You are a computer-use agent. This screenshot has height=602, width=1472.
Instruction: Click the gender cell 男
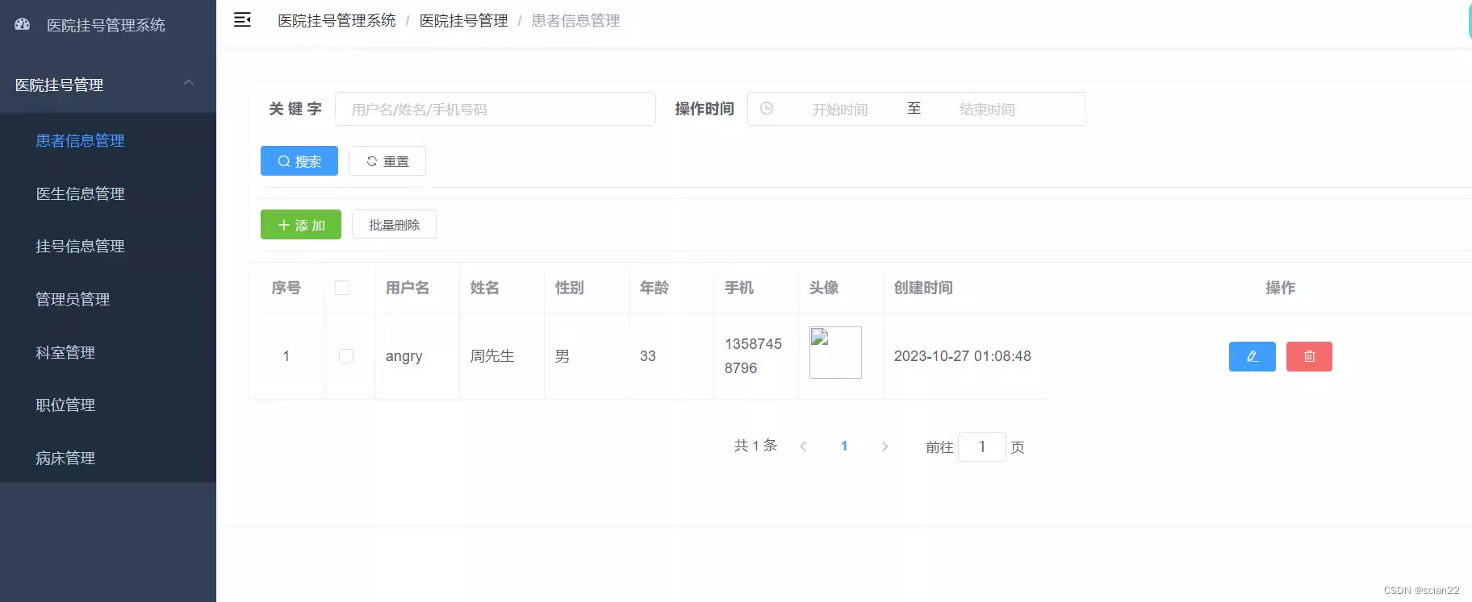(x=562, y=356)
